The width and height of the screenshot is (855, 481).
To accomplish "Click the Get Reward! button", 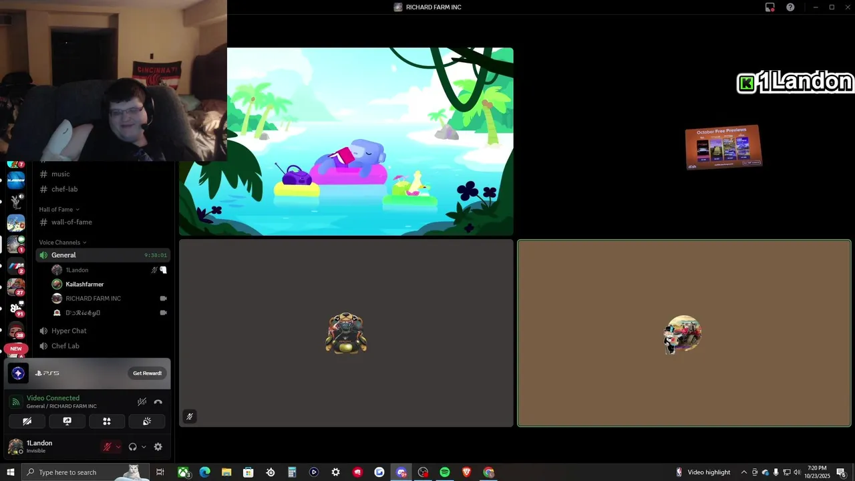I will pos(147,373).
